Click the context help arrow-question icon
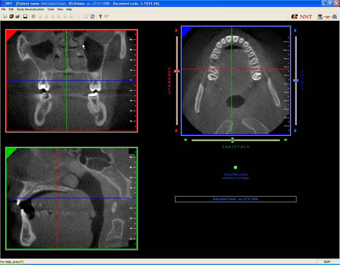340x265 pixels. click(106, 17)
